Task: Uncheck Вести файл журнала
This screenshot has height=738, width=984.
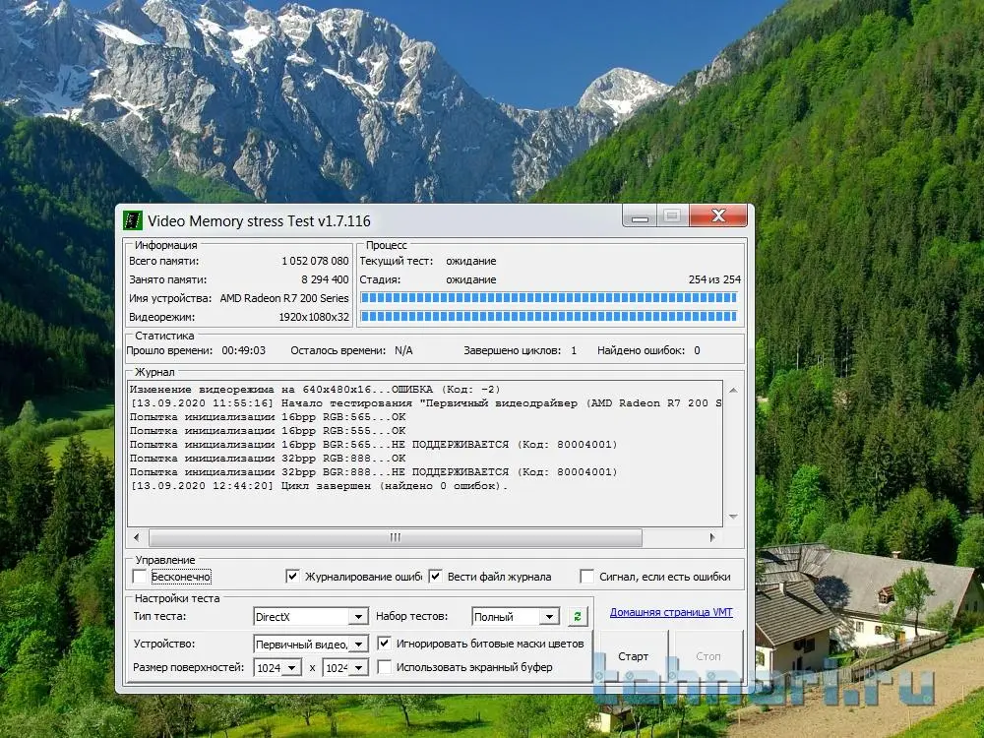Action: [435, 576]
